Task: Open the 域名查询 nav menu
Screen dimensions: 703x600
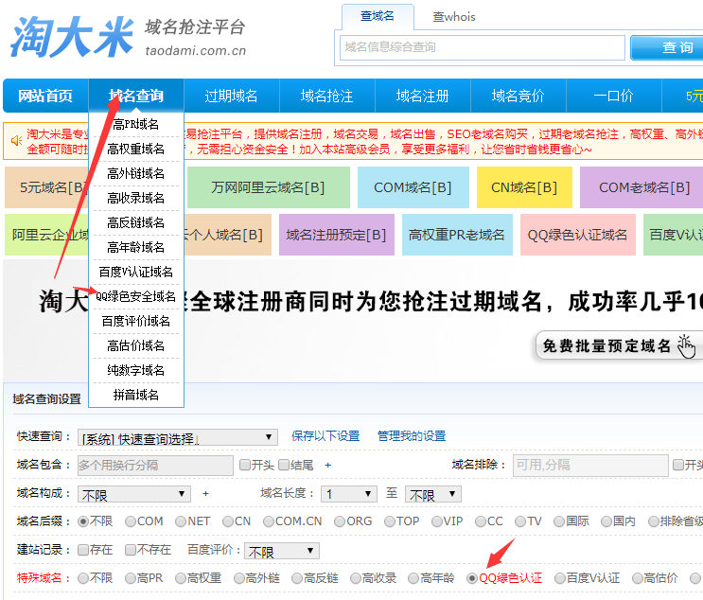Action: (x=136, y=96)
